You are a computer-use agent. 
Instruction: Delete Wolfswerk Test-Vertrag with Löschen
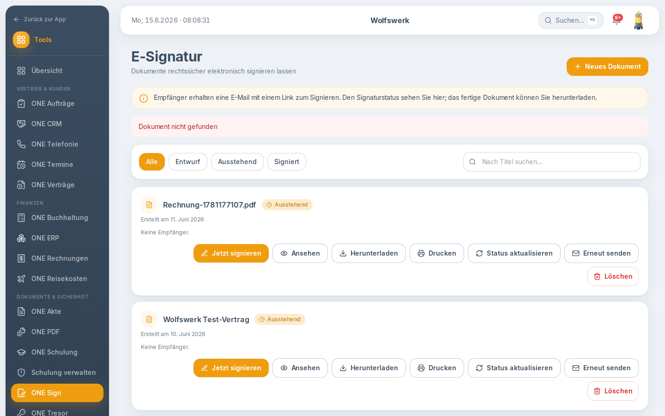click(613, 391)
